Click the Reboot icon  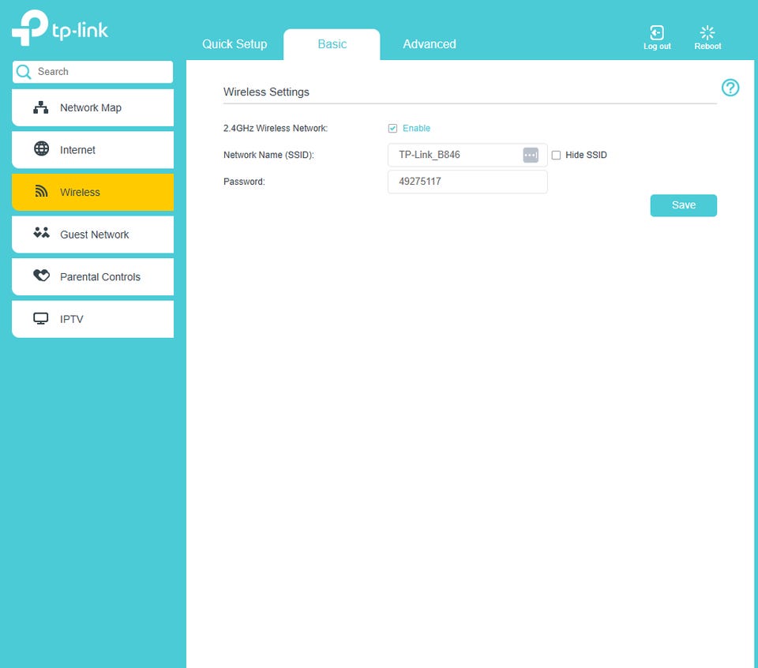(x=707, y=32)
